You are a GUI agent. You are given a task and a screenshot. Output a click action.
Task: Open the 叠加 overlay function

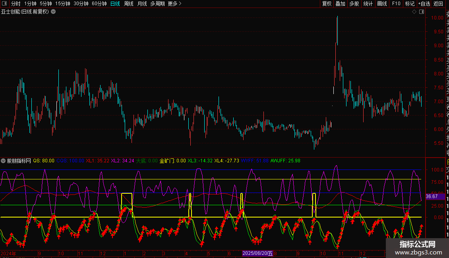[x=340, y=4]
